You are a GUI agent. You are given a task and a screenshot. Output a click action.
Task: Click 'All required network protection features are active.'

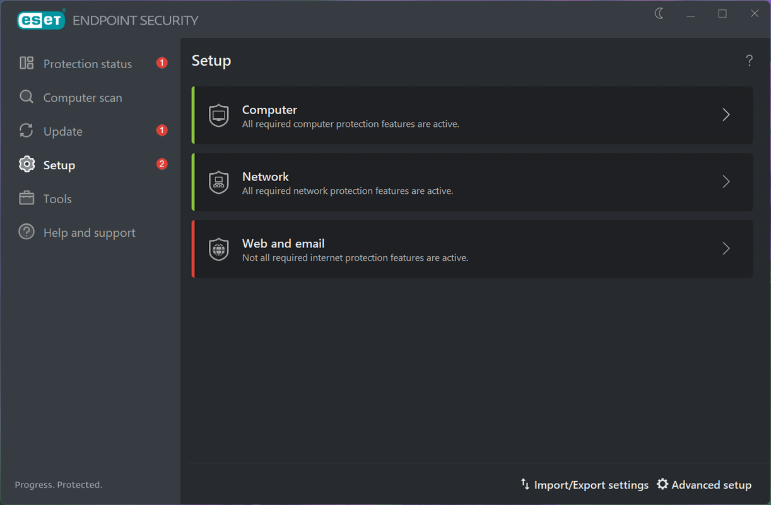348,191
